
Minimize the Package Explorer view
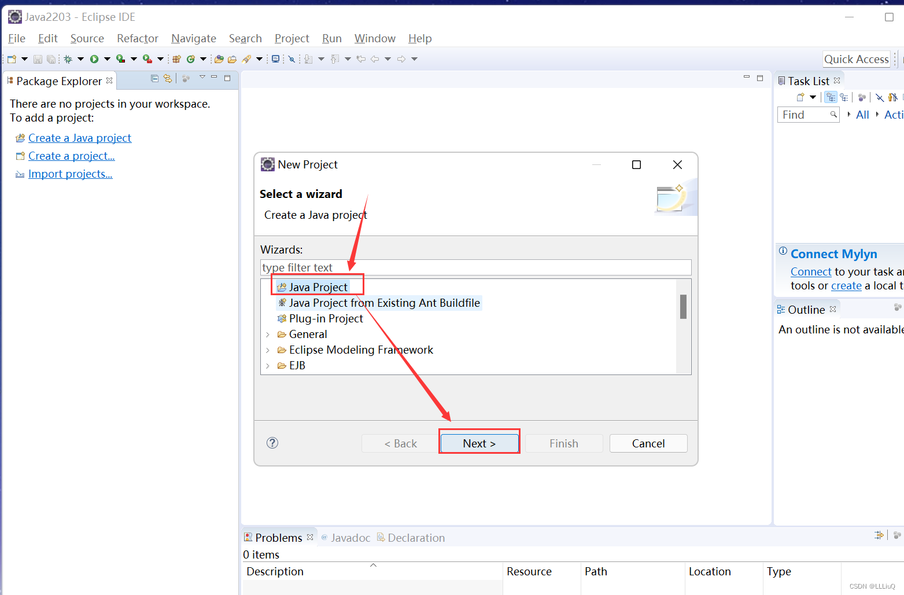(214, 78)
